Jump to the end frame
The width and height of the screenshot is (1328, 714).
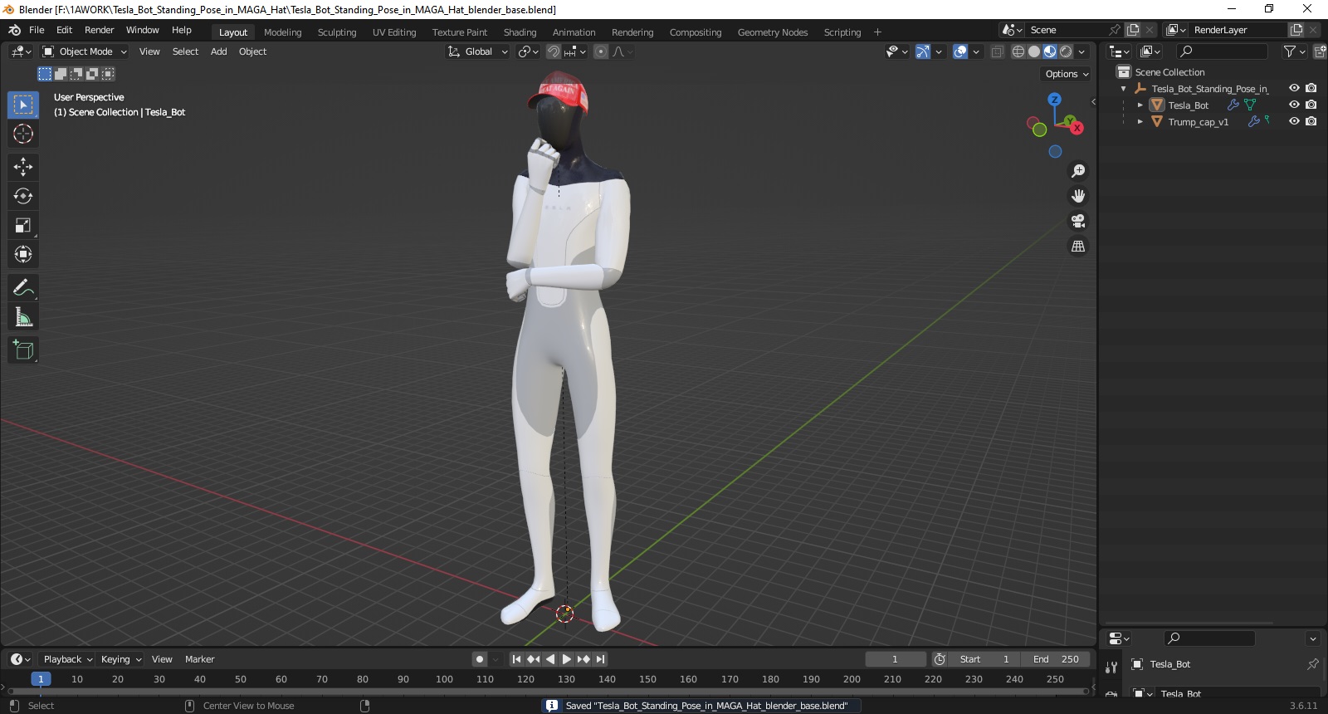601,659
